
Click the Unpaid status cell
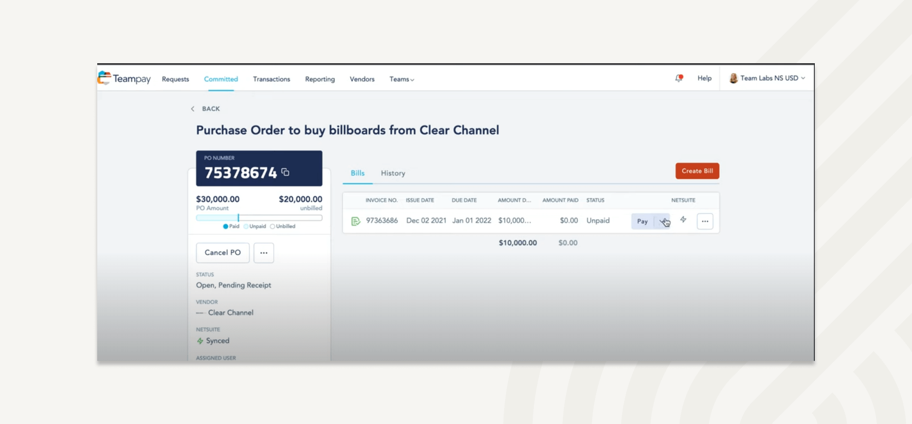(x=598, y=221)
